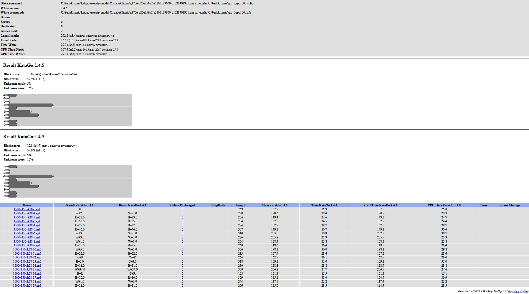Viewport: 529px width, 294px height.
Task: Open the 1500v150vk28-6.sgf game link
Action: pyautogui.click(x=27, y=233)
